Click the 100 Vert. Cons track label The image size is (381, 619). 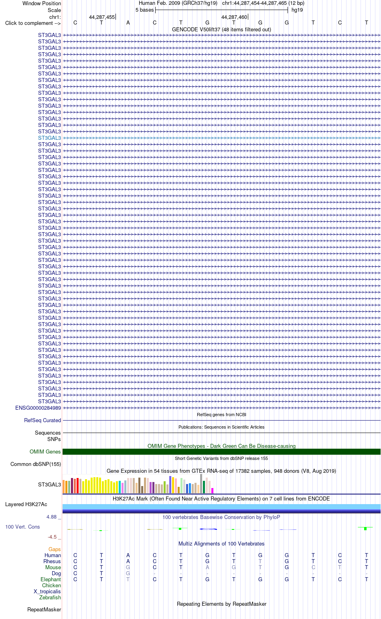pos(22,527)
